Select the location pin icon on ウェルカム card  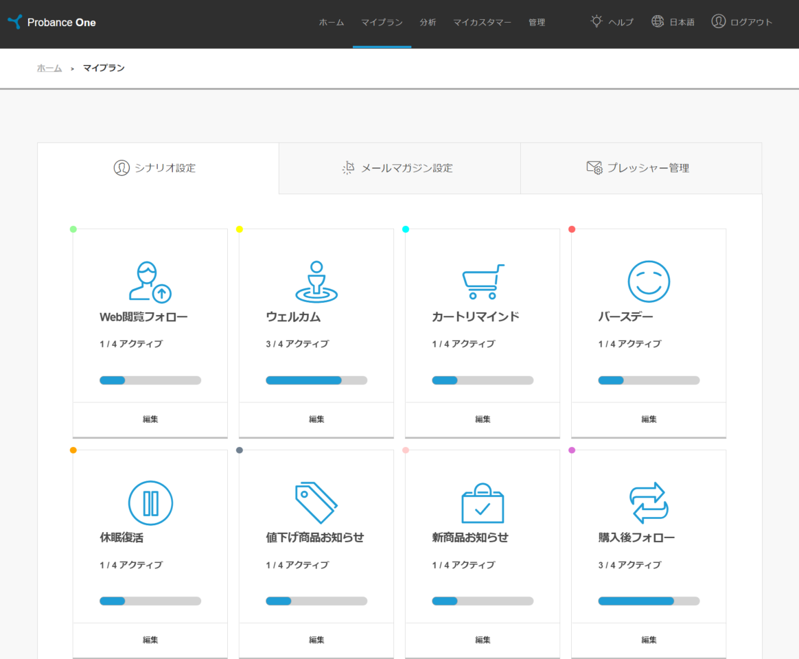click(x=316, y=281)
